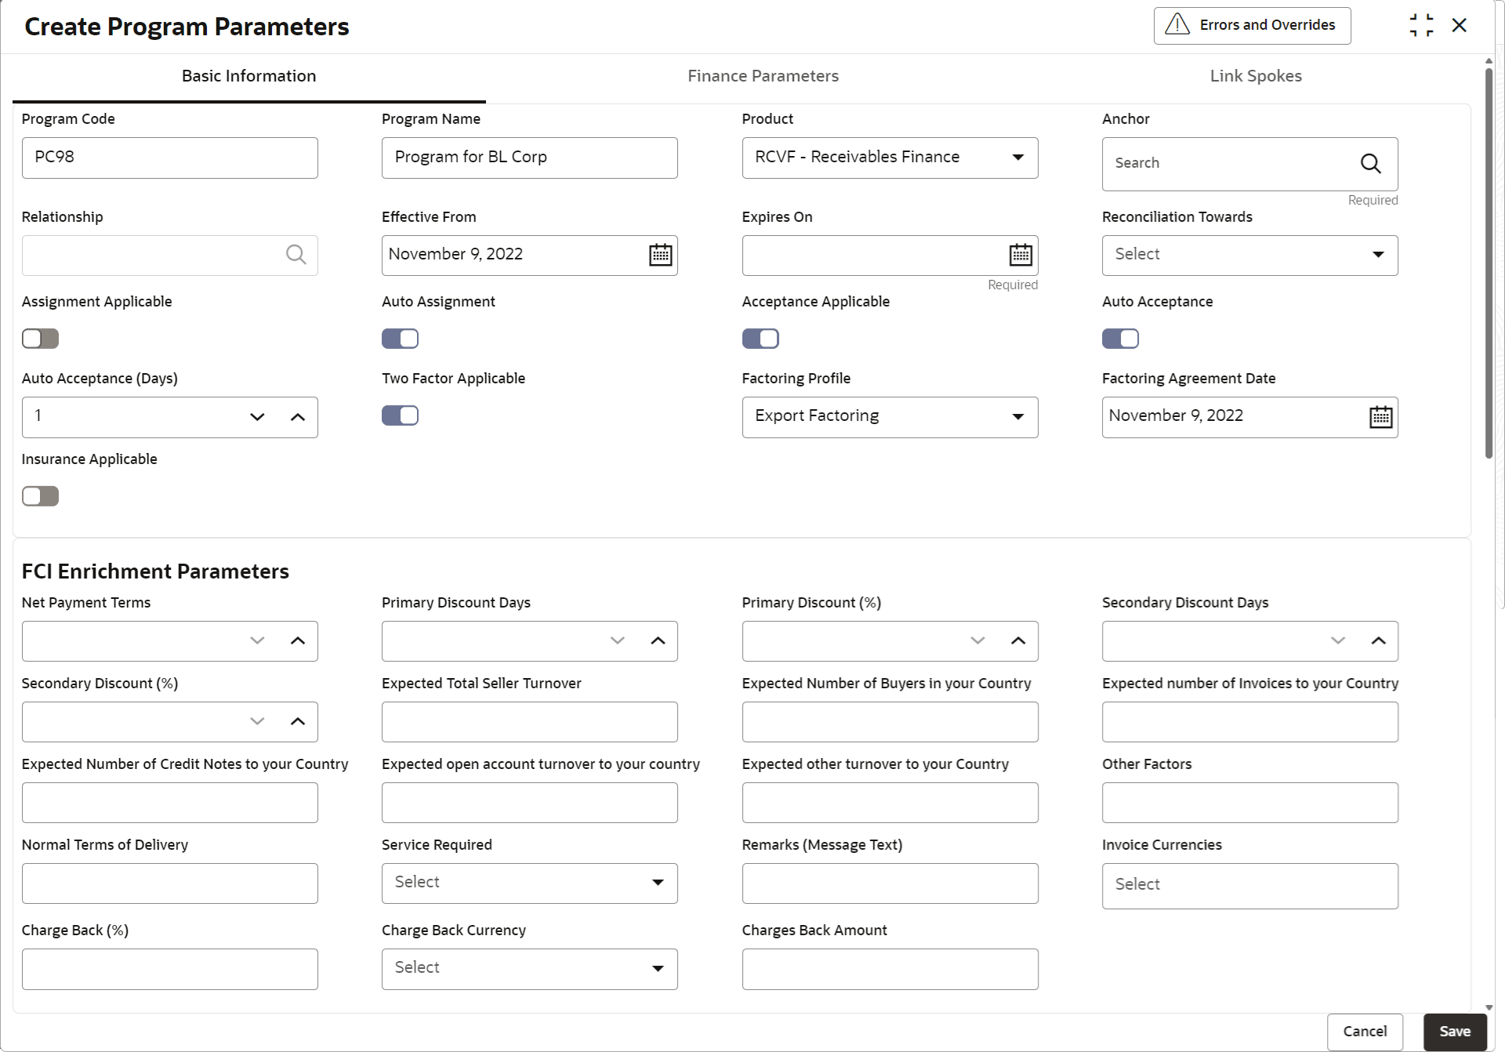Expand the Reconciliation Towards dropdown
Viewport: 1505px width, 1052px height.
click(1377, 255)
